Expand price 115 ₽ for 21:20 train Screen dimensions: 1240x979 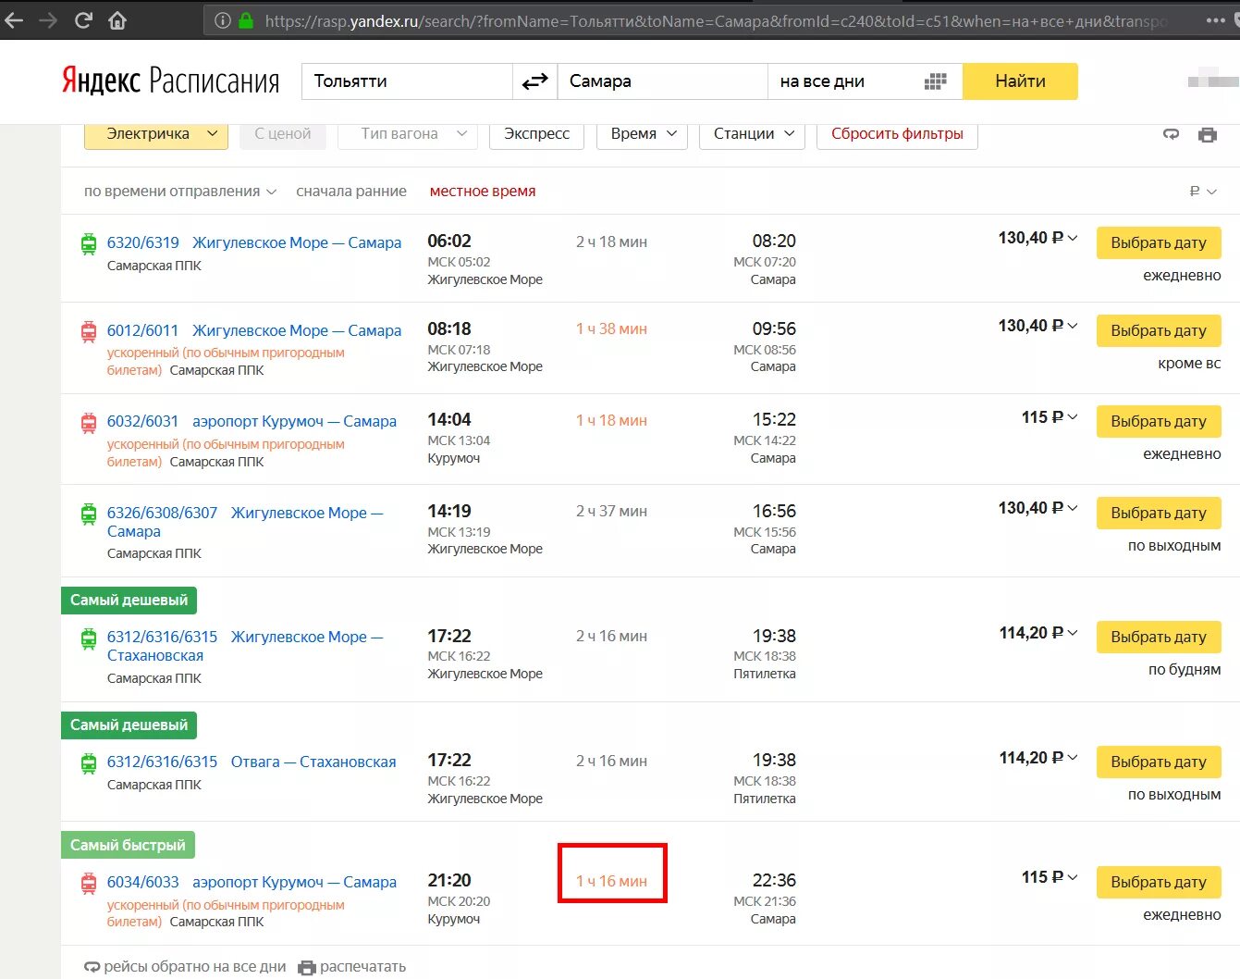[1050, 877]
